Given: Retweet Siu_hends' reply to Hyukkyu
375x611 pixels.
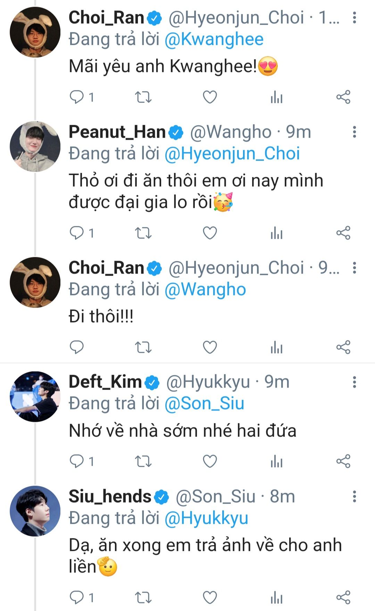Looking at the screenshot, I should click(x=143, y=597).
